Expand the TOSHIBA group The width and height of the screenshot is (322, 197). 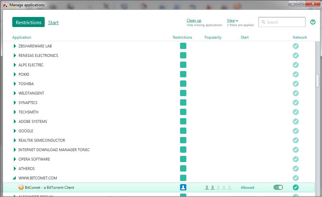pos(15,84)
